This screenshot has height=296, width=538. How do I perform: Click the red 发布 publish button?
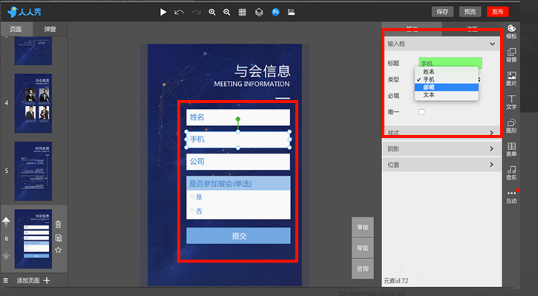click(x=497, y=12)
